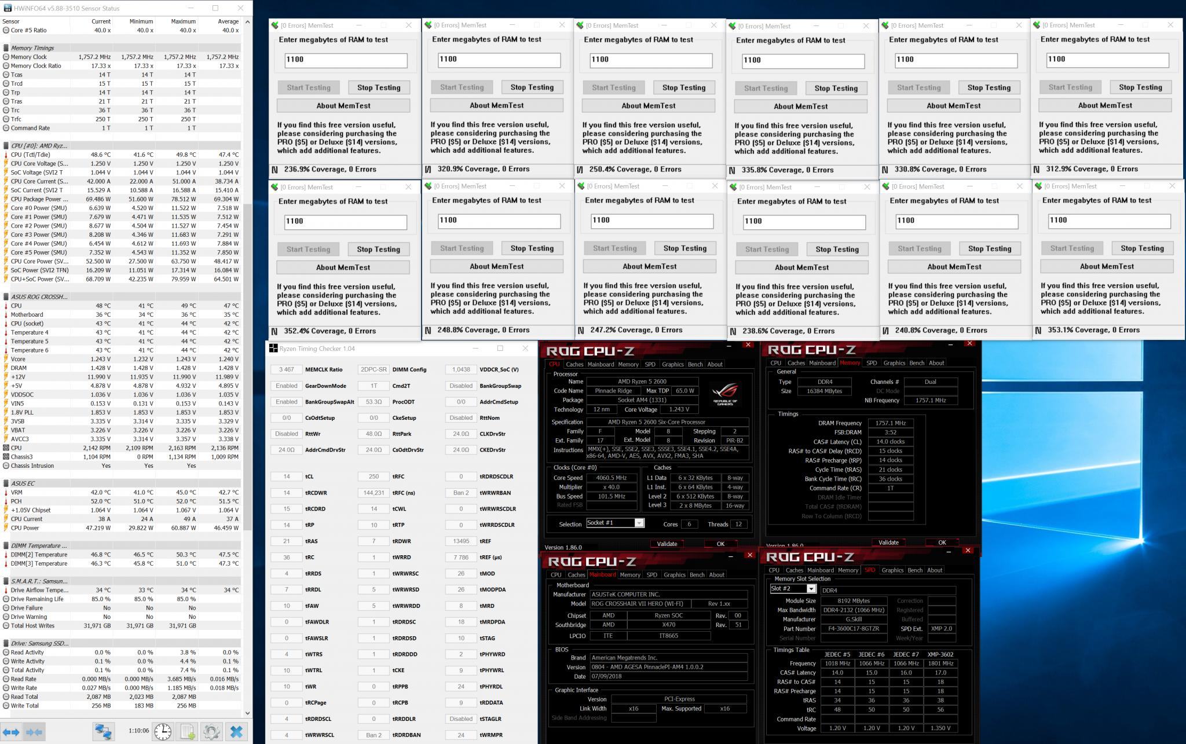Reset elapsed time via clock icon
The height and width of the screenshot is (744, 1186).
coord(163,731)
